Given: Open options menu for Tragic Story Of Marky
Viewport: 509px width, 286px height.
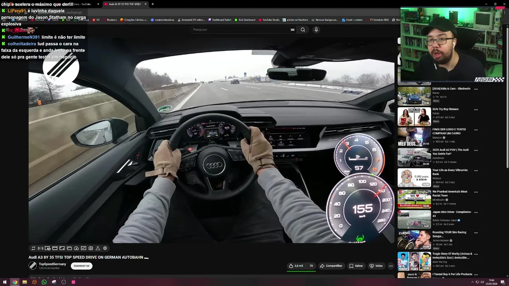Looking at the screenshot, I should [x=476, y=254].
